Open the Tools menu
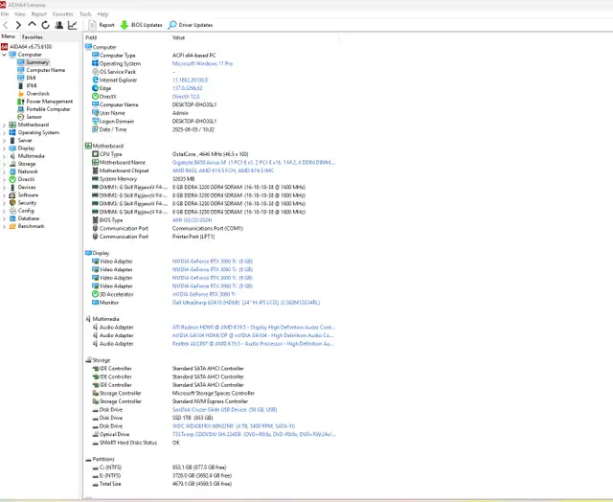This screenshot has width=613, height=502. tap(85, 14)
